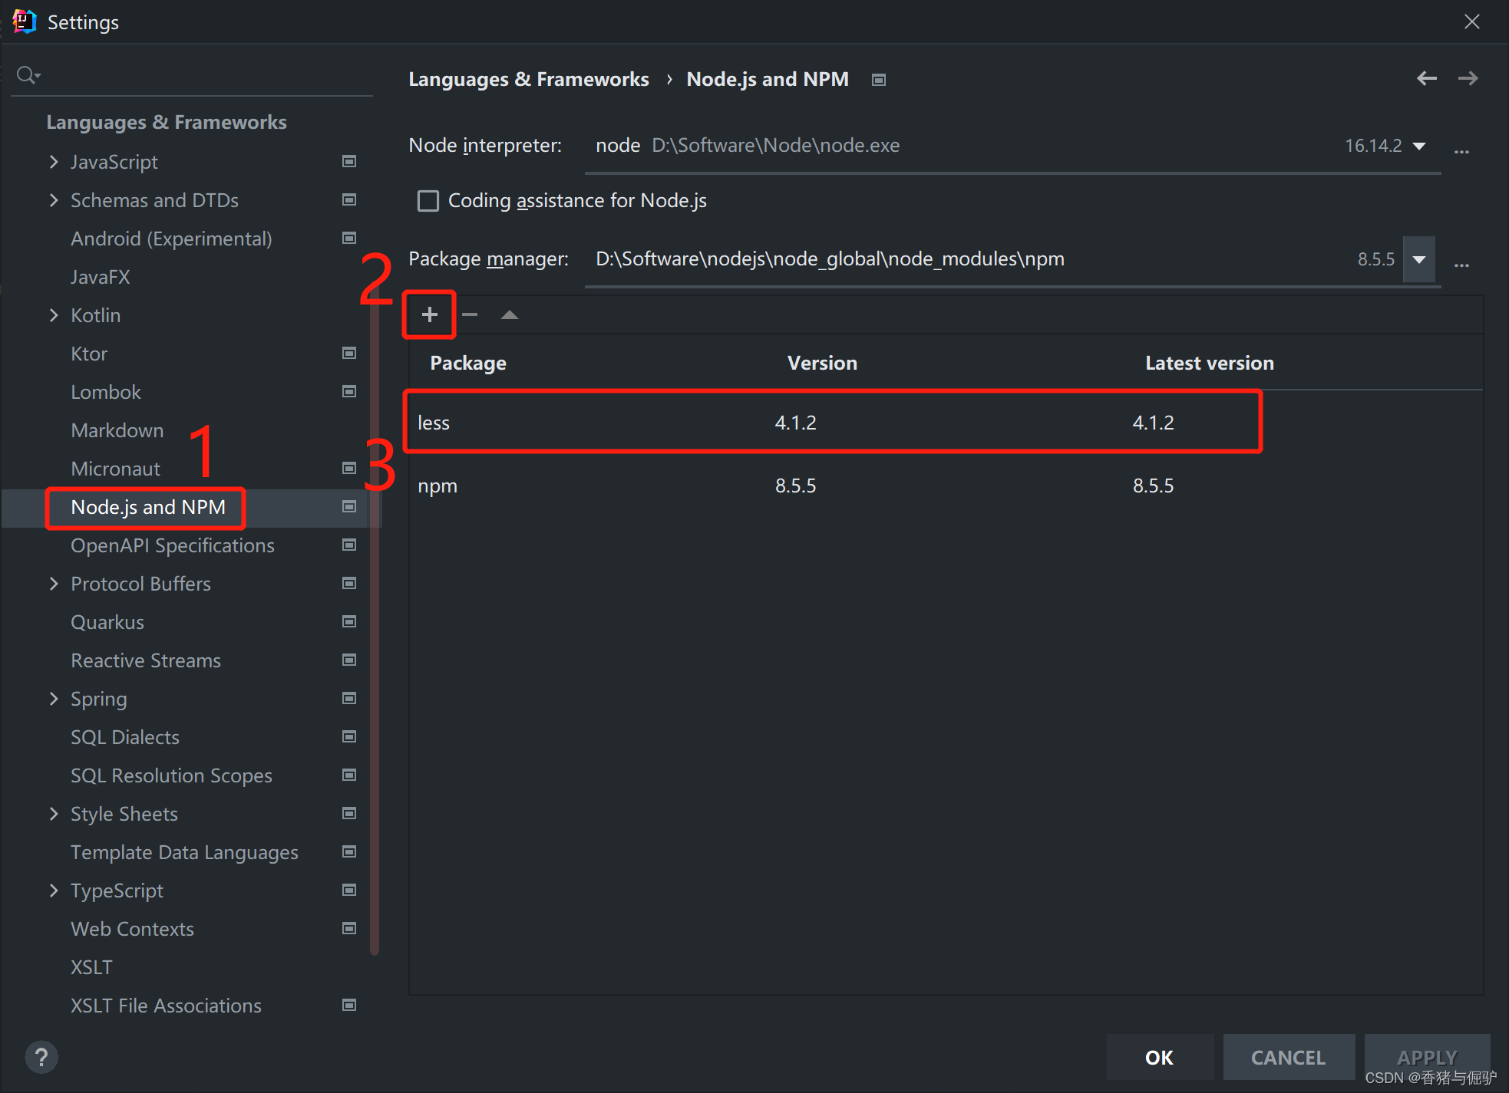Click browse ellipsis next to Package manager

click(1461, 263)
